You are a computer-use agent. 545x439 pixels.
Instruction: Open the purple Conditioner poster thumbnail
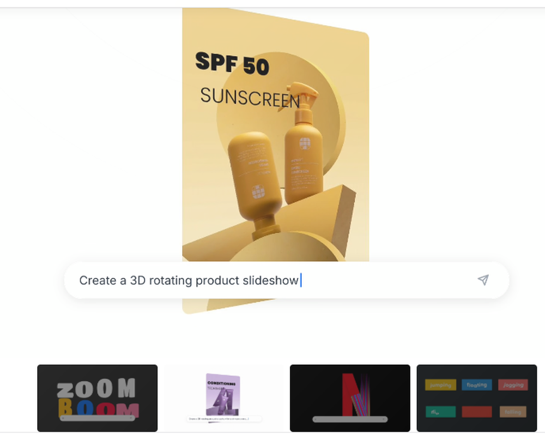coord(223,398)
